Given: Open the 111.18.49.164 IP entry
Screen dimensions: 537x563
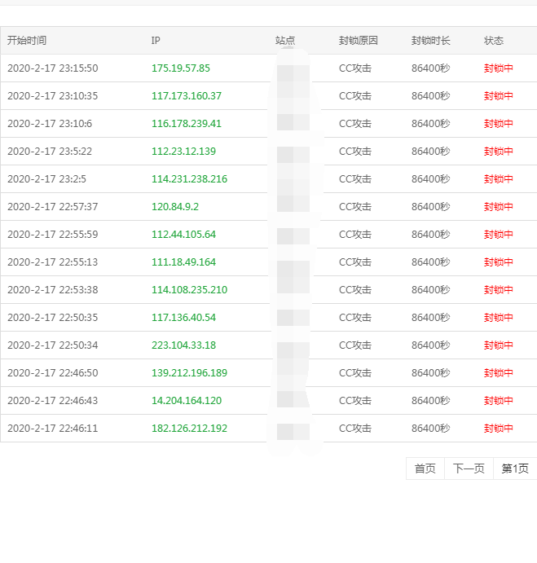Looking at the screenshot, I should tap(183, 262).
